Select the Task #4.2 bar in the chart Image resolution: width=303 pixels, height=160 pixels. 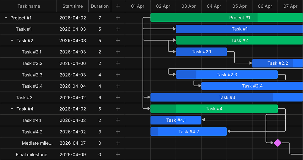click(189, 132)
